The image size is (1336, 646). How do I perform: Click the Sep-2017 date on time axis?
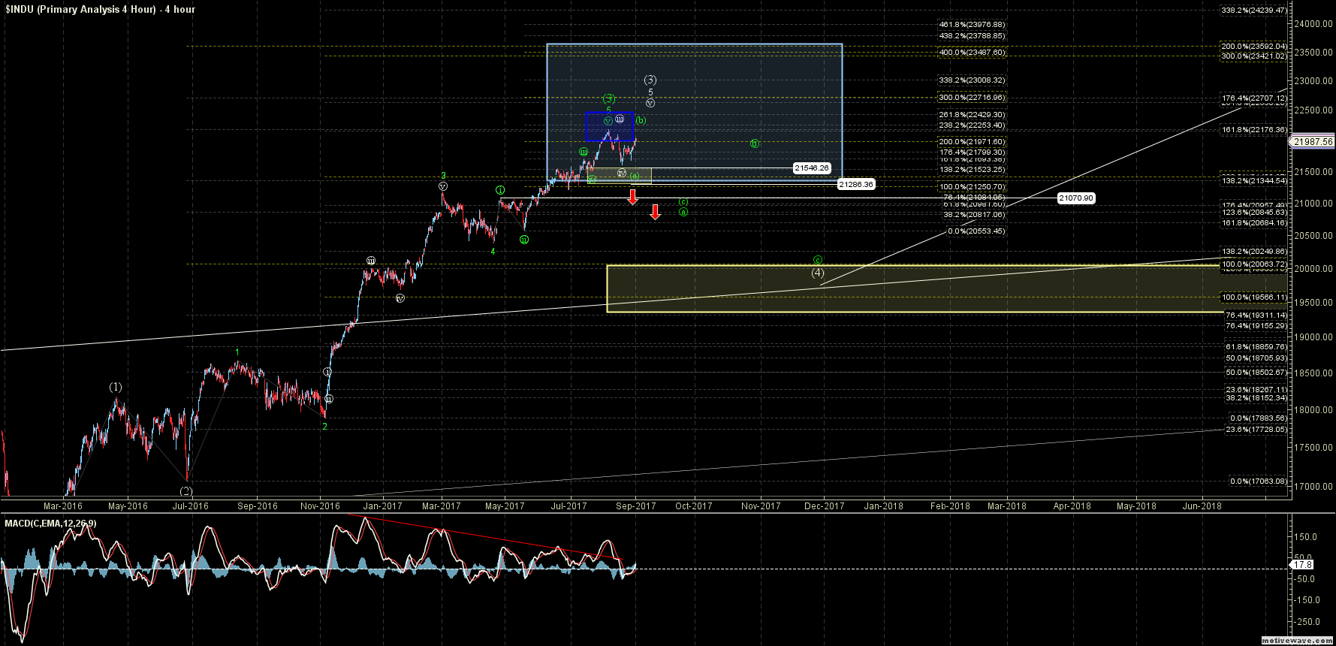point(636,506)
